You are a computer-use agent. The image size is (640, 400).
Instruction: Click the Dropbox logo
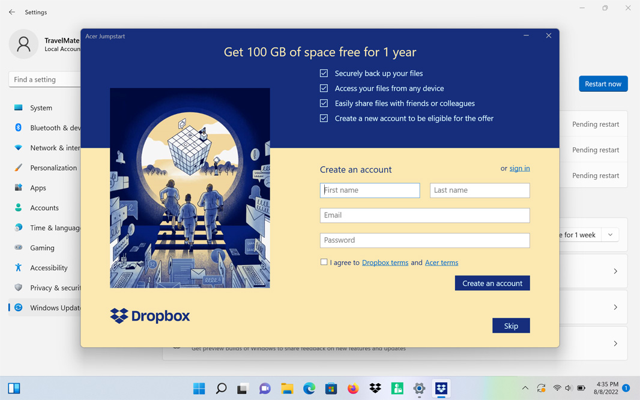click(x=150, y=316)
